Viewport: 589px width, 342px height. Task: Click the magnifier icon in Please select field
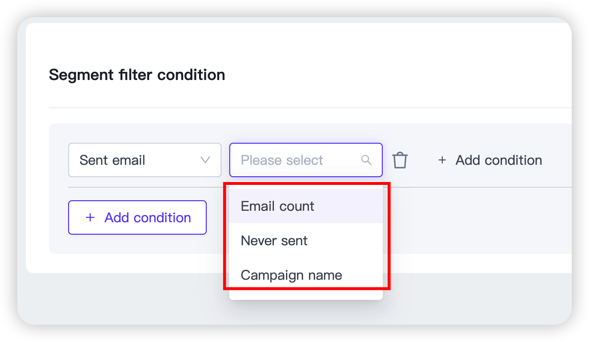(x=366, y=160)
